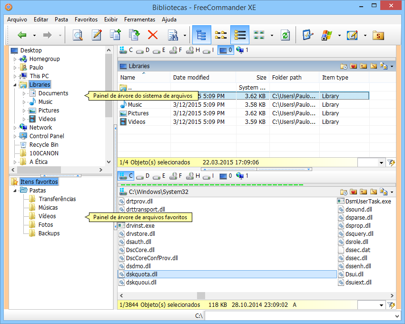Open the file viewer magnifier tool
The image size is (405, 324).
point(77,35)
